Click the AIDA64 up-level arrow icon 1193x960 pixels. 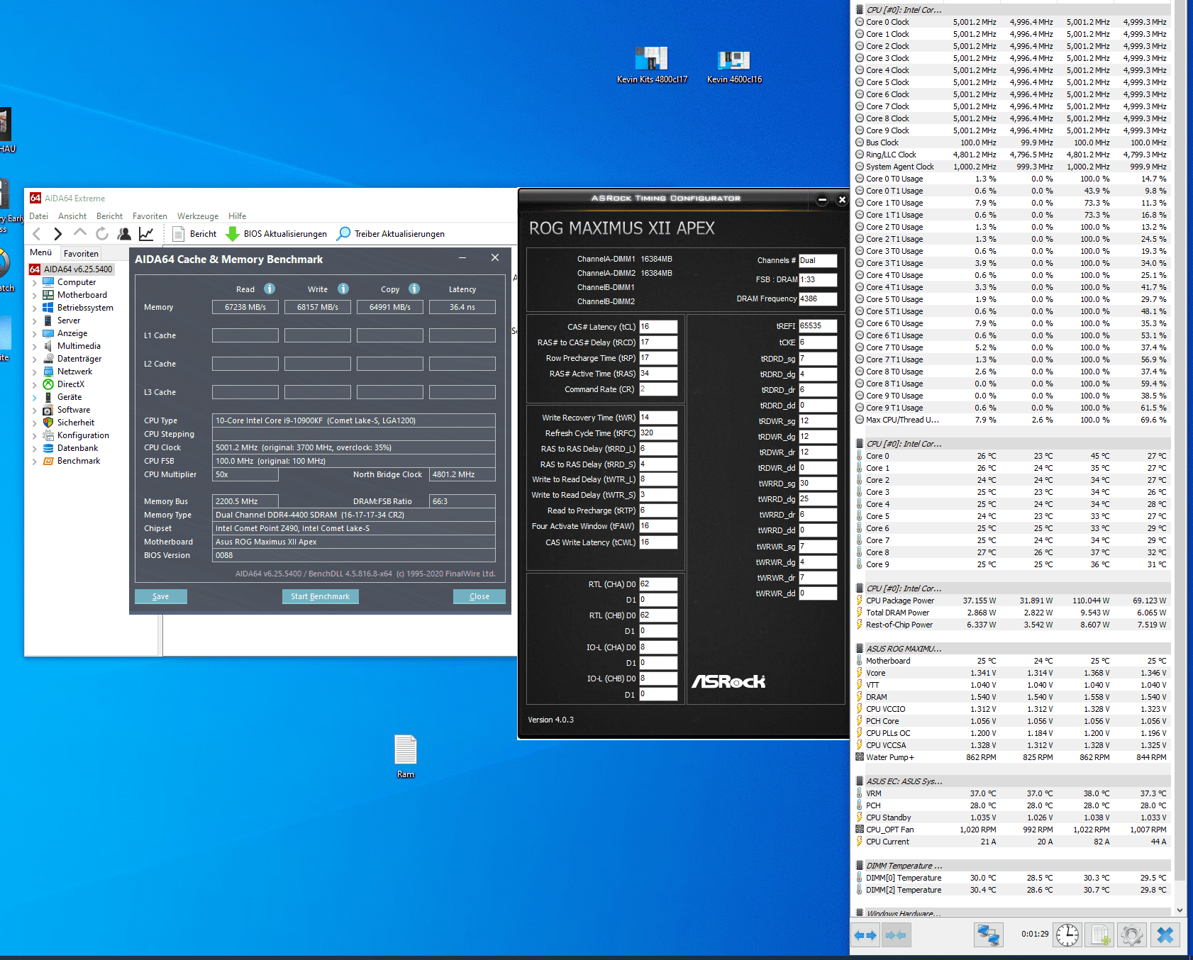[80, 233]
